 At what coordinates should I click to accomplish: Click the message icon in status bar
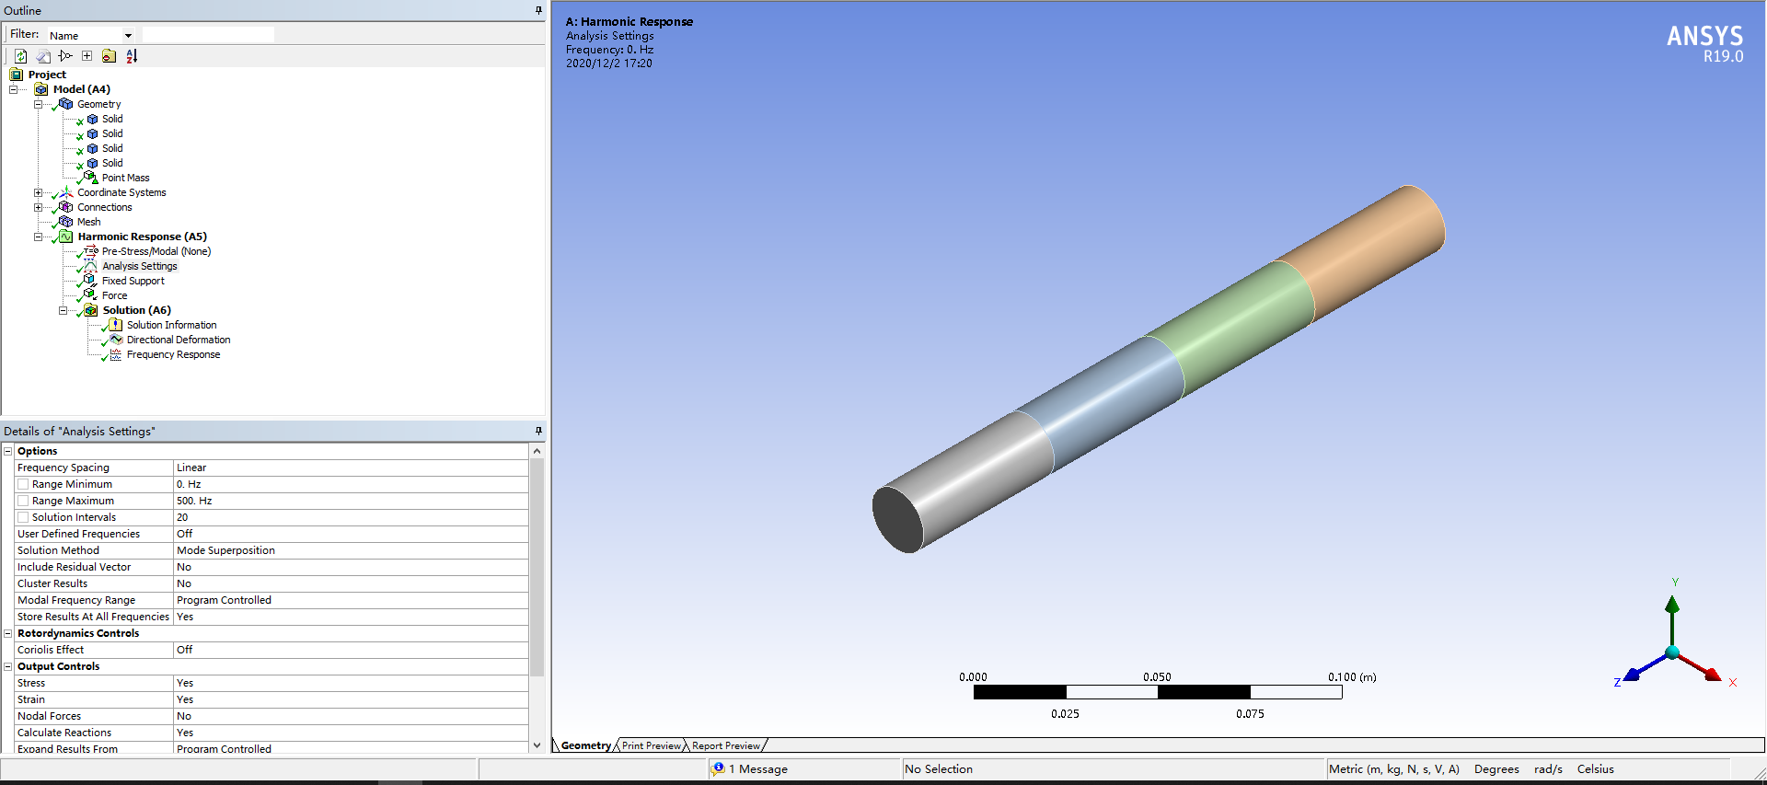click(719, 768)
